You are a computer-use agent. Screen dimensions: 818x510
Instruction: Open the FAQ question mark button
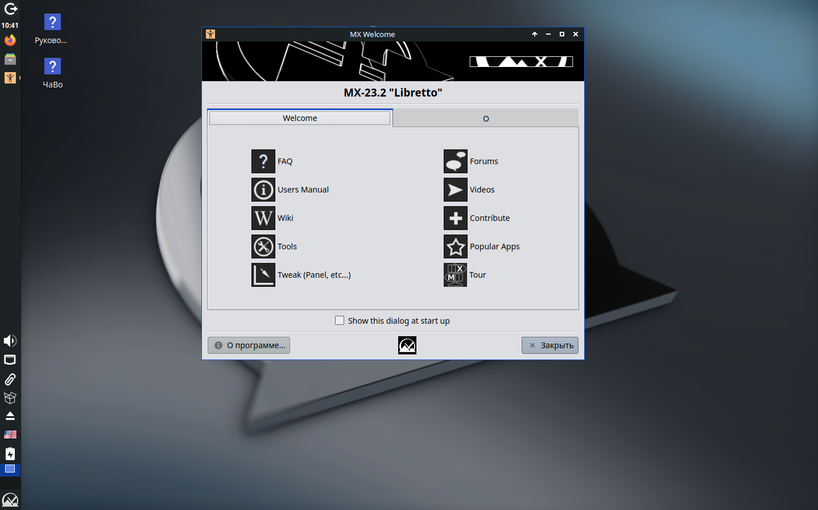click(263, 161)
